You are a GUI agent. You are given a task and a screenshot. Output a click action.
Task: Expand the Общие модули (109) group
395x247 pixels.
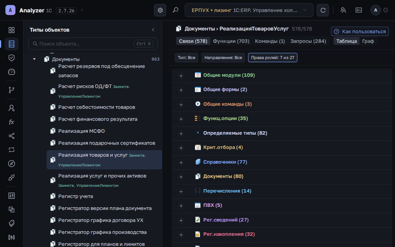coord(181,76)
